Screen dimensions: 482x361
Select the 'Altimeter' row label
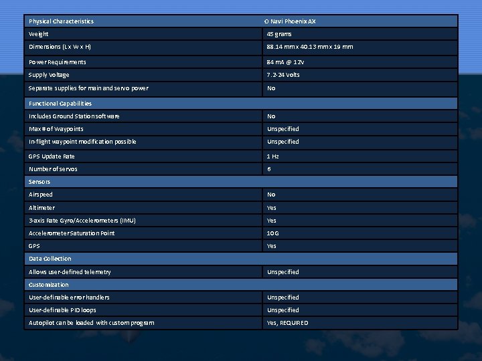click(42, 208)
